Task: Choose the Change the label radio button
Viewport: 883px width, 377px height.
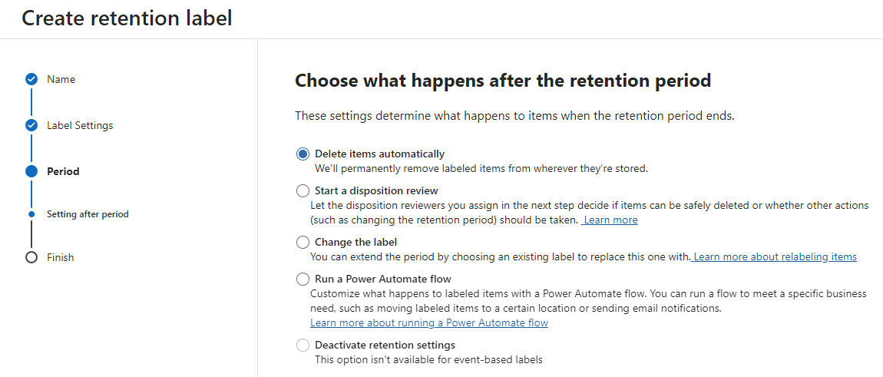Action: (x=303, y=242)
